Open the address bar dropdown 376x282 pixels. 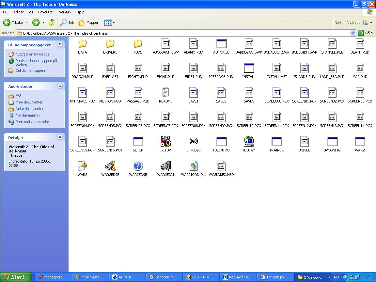353,33
